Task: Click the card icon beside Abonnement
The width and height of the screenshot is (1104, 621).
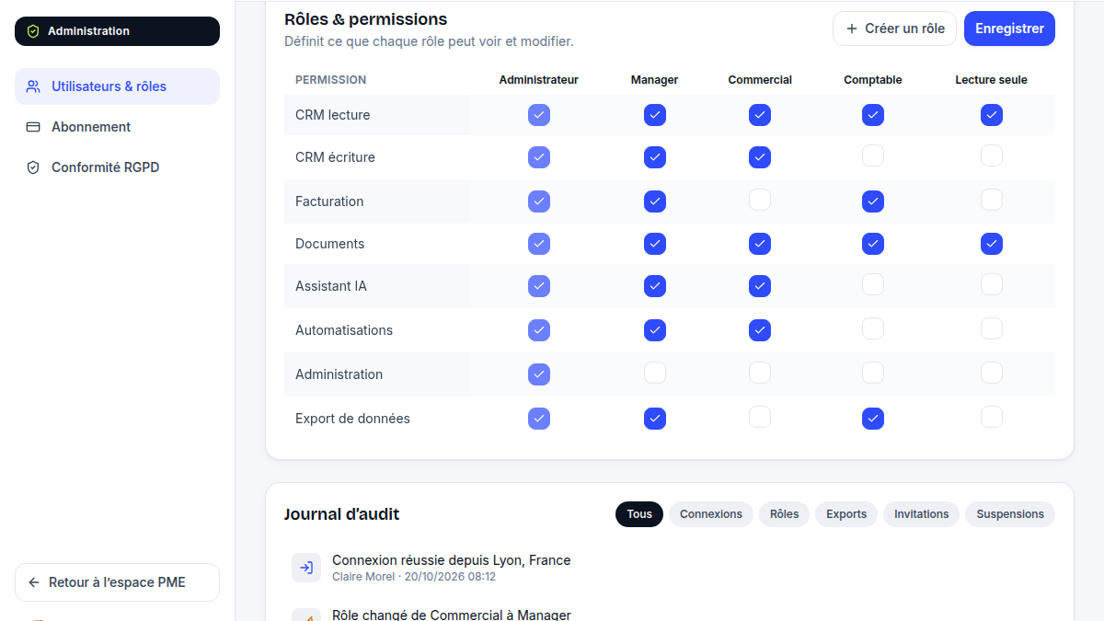Action: point(33,127)
